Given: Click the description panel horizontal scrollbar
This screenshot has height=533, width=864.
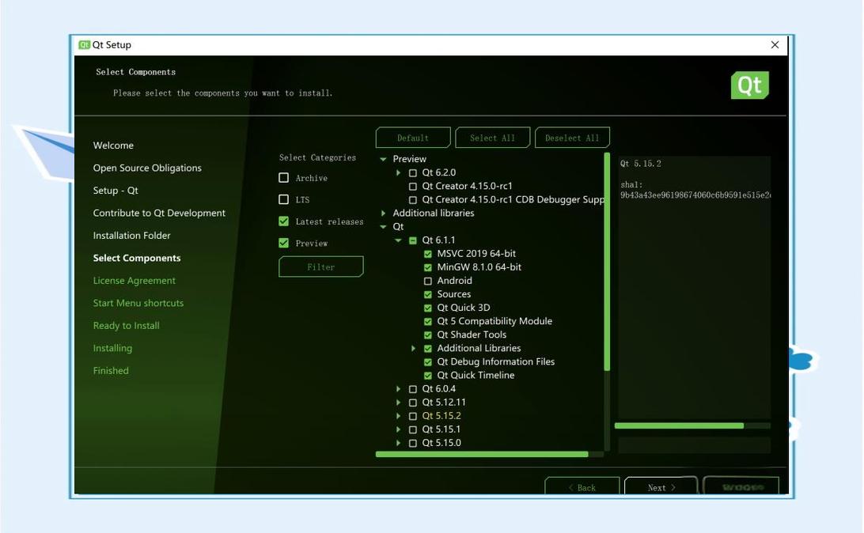Looking at the screenshot, I should pyautogui.click(x=679, y=425).
